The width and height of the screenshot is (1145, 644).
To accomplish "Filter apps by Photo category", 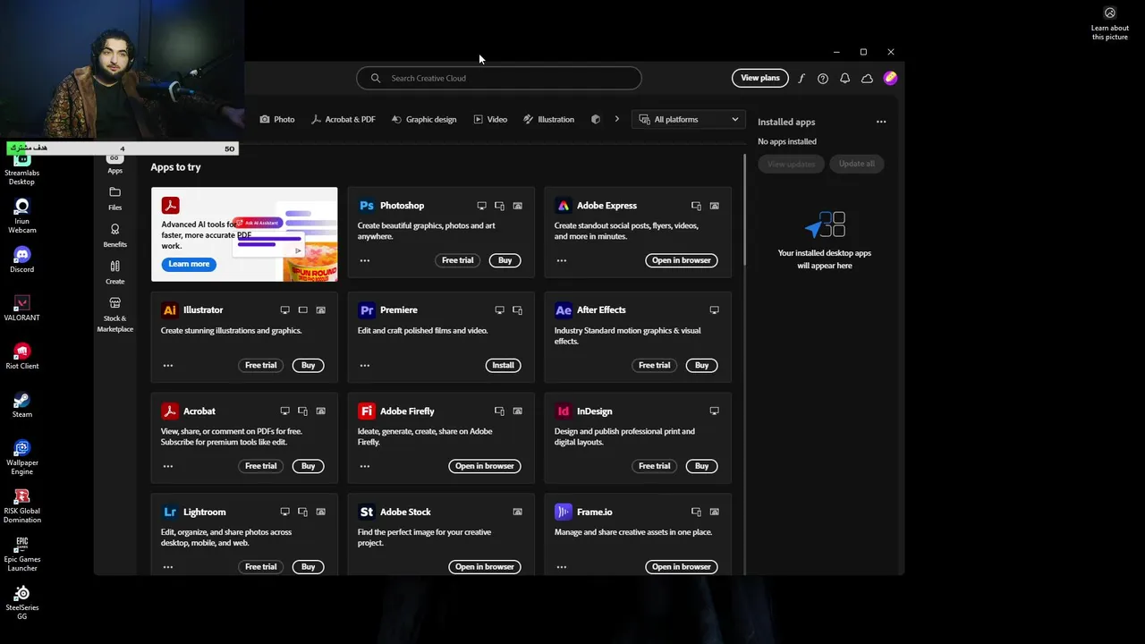I will point(277,119).
